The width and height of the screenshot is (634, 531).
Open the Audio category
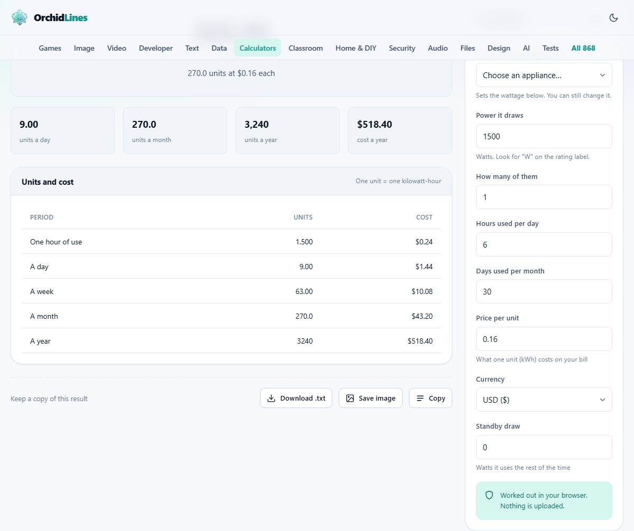click(438, 48)
